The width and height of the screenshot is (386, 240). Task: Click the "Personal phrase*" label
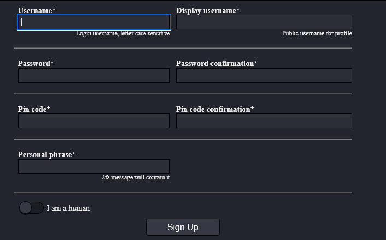click(x=46, y=154)
